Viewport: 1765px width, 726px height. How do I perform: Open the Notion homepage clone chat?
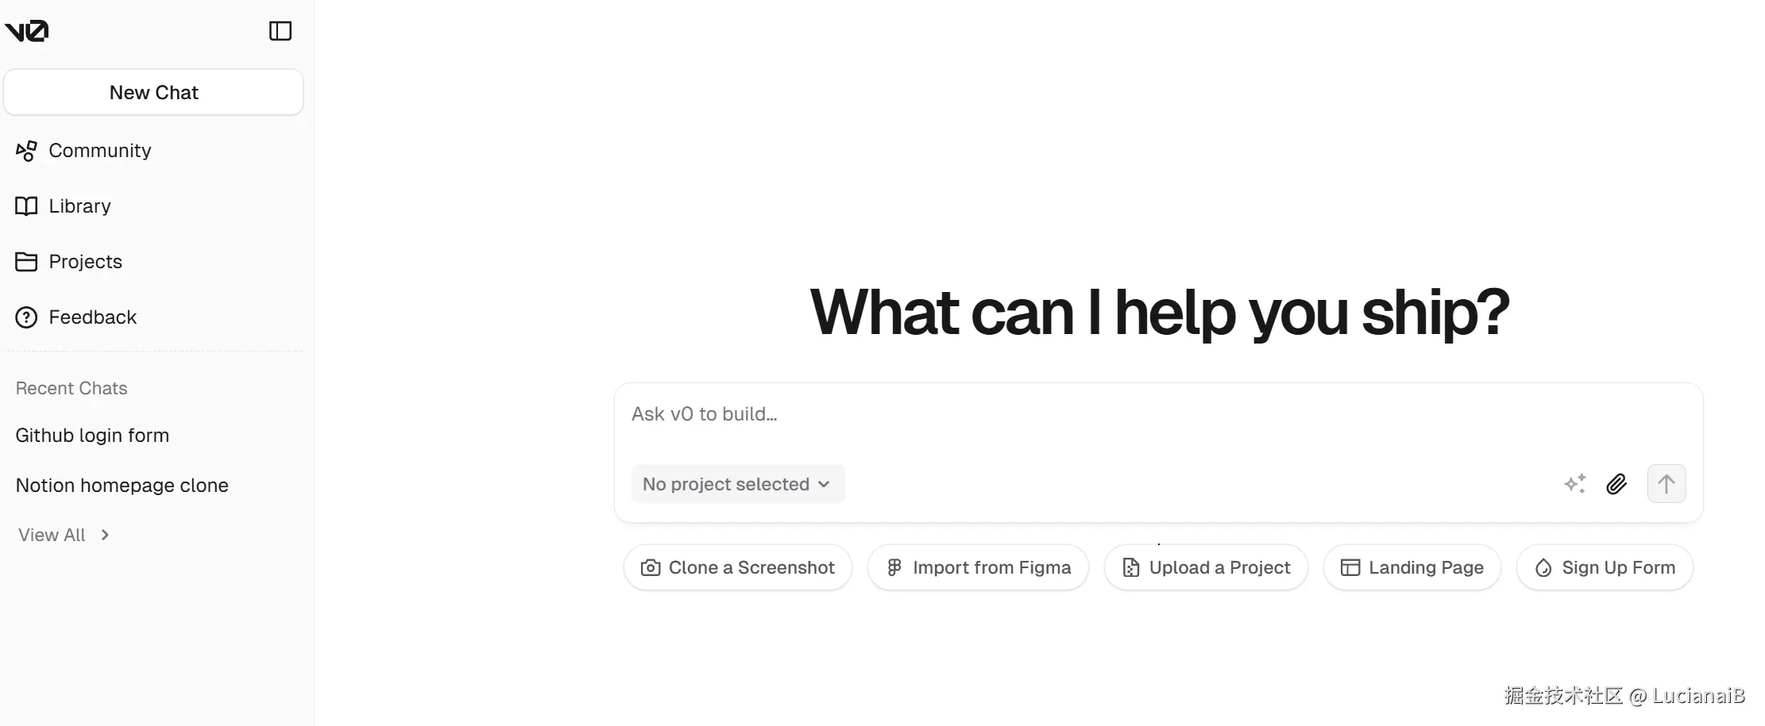122,486
